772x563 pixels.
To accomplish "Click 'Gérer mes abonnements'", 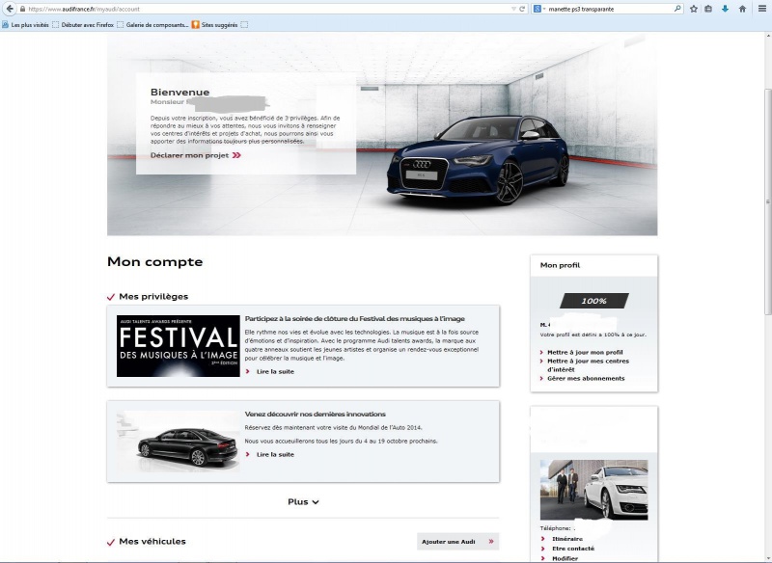I will [x=586, y=378].
